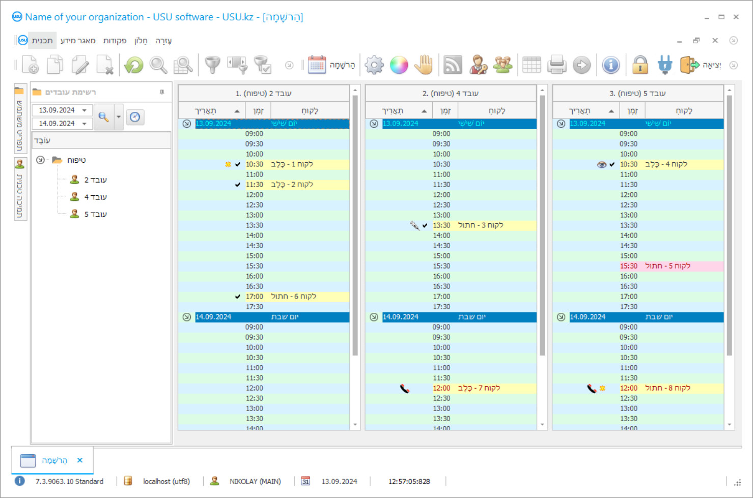Click phone icon on לקוח 8 appointment

[592, 389]
